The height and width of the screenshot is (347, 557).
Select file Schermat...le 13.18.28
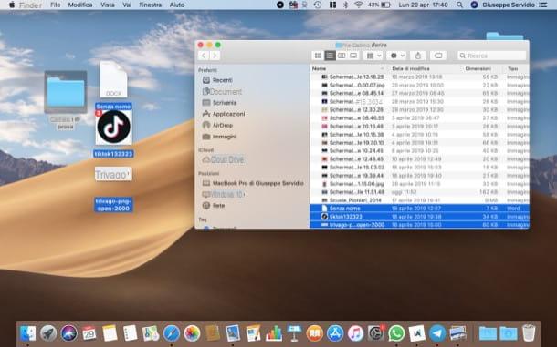419,77
